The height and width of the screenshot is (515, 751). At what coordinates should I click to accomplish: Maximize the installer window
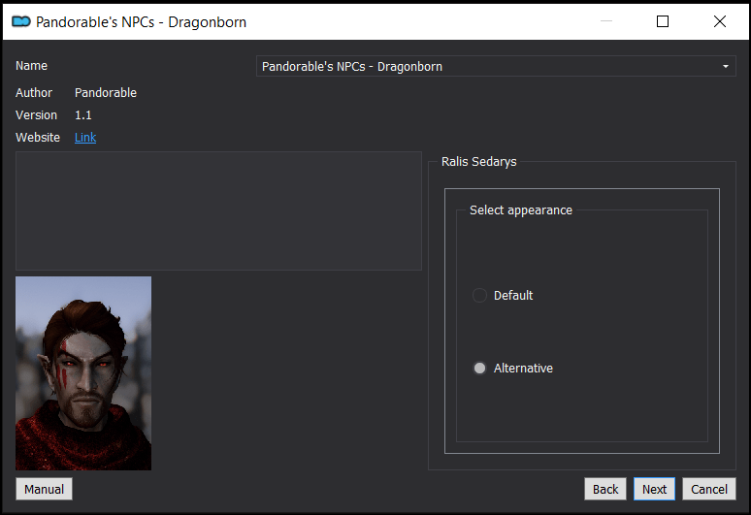click(663, 21)
